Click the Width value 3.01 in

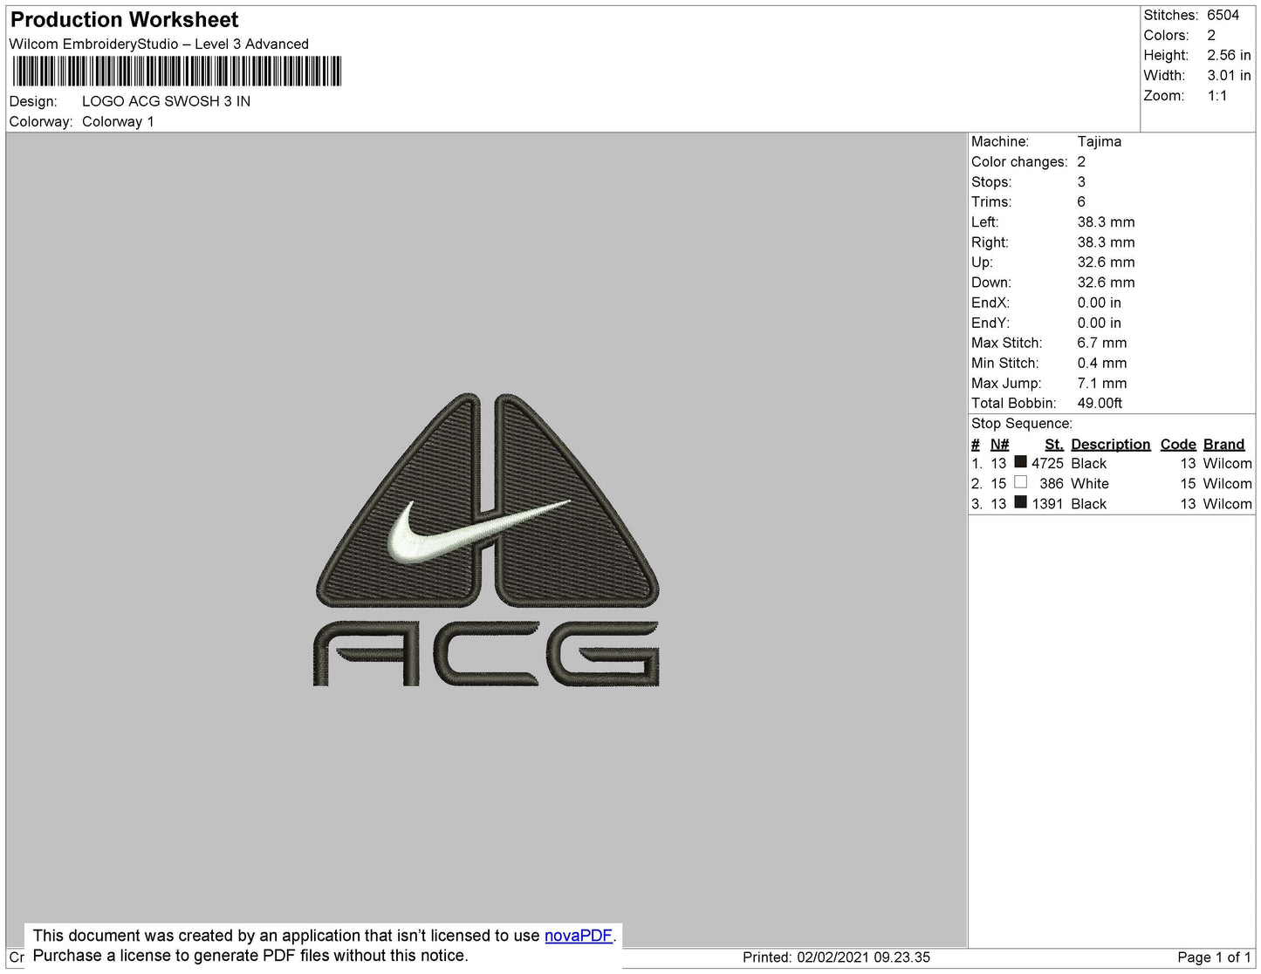pos(1229,75)
